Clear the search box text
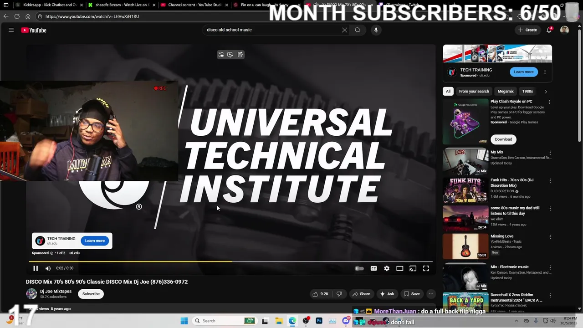Viewport: 583px width, 328px height. pos(344,30)
